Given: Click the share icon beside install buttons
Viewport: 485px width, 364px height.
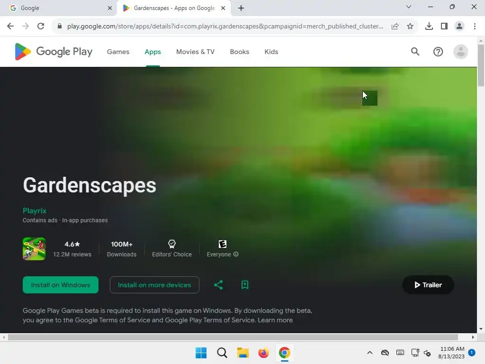Looking at the screenshot, I should point(218,285).
